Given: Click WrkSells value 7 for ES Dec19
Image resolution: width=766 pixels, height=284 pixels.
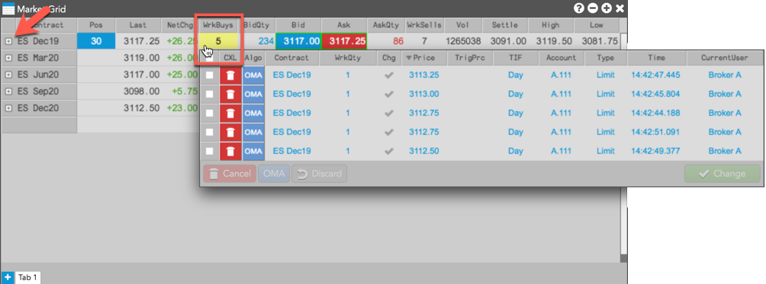Looking at the screenshot, I should tap(424, 41).
